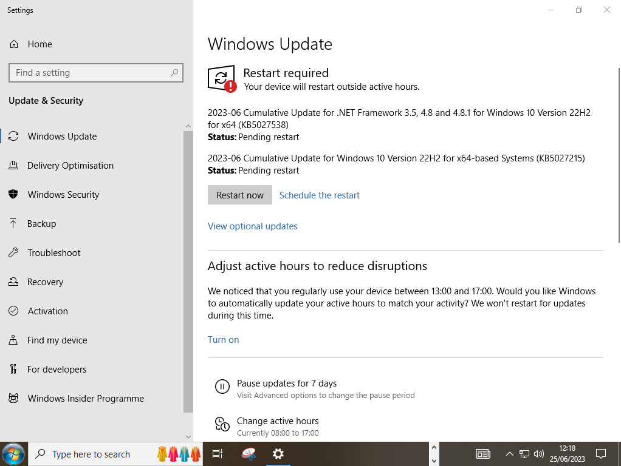
Task: Click the Recovery icon
Action: point(13,282)
